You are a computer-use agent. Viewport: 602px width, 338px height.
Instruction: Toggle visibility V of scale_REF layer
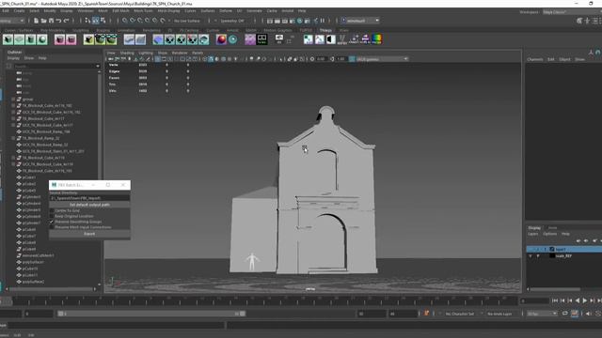[531, 255]
